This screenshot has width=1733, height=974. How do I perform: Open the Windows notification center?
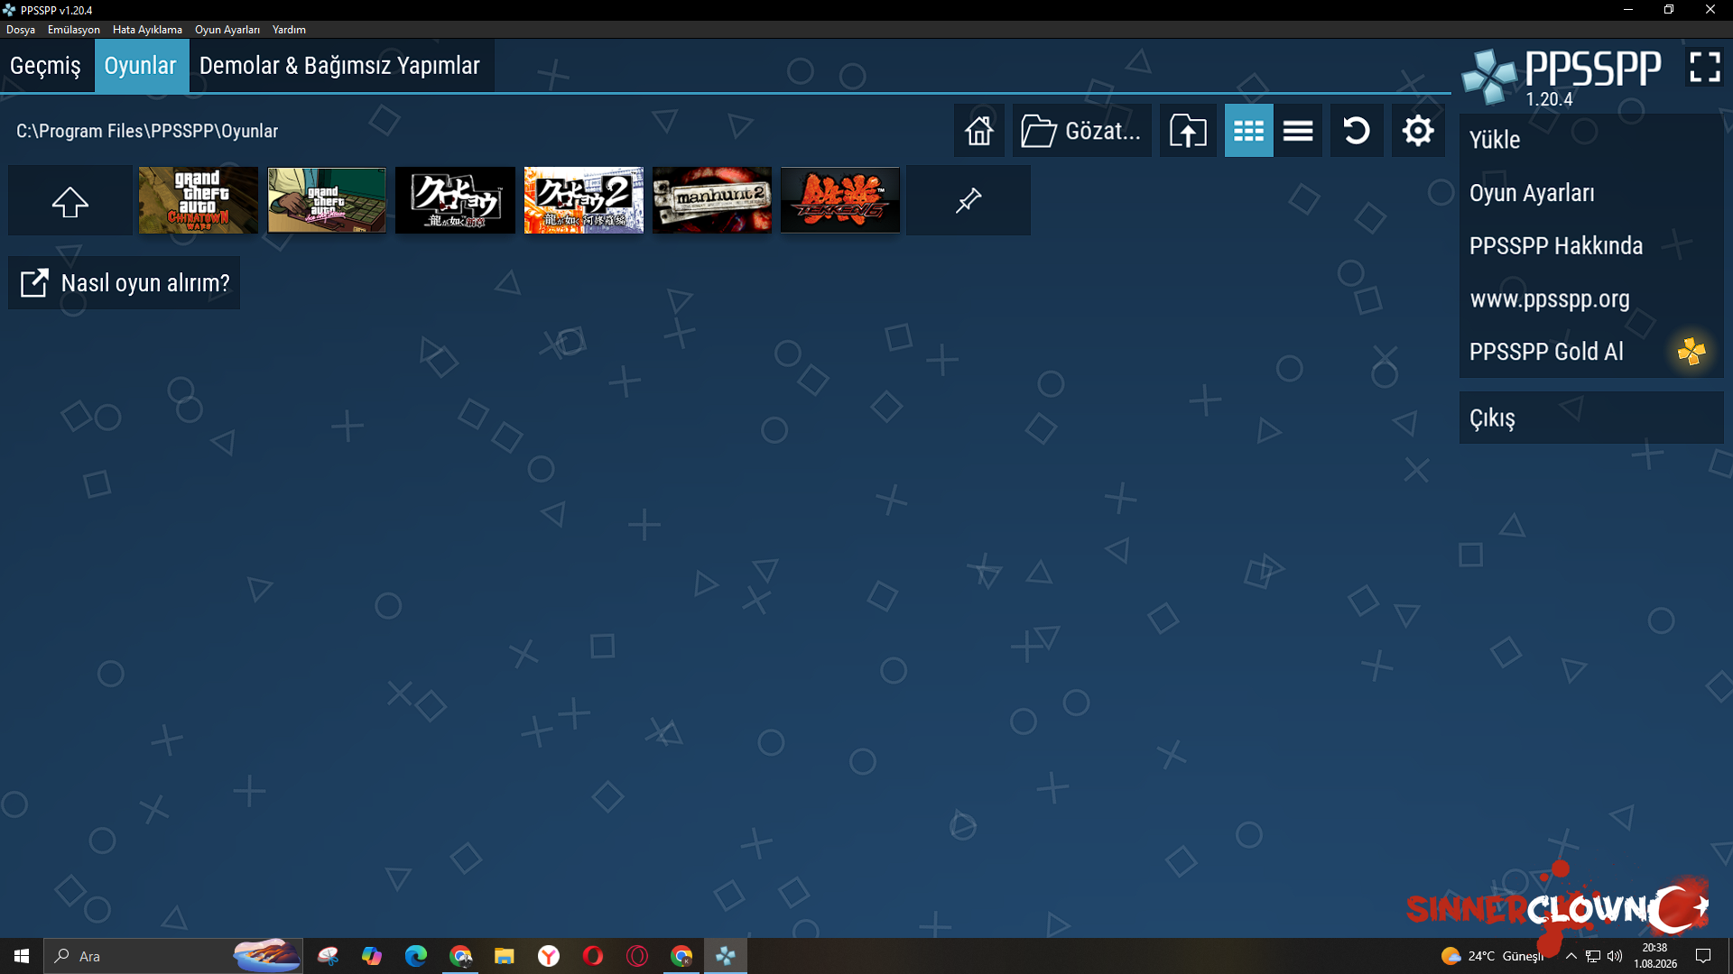point(1703,956)
